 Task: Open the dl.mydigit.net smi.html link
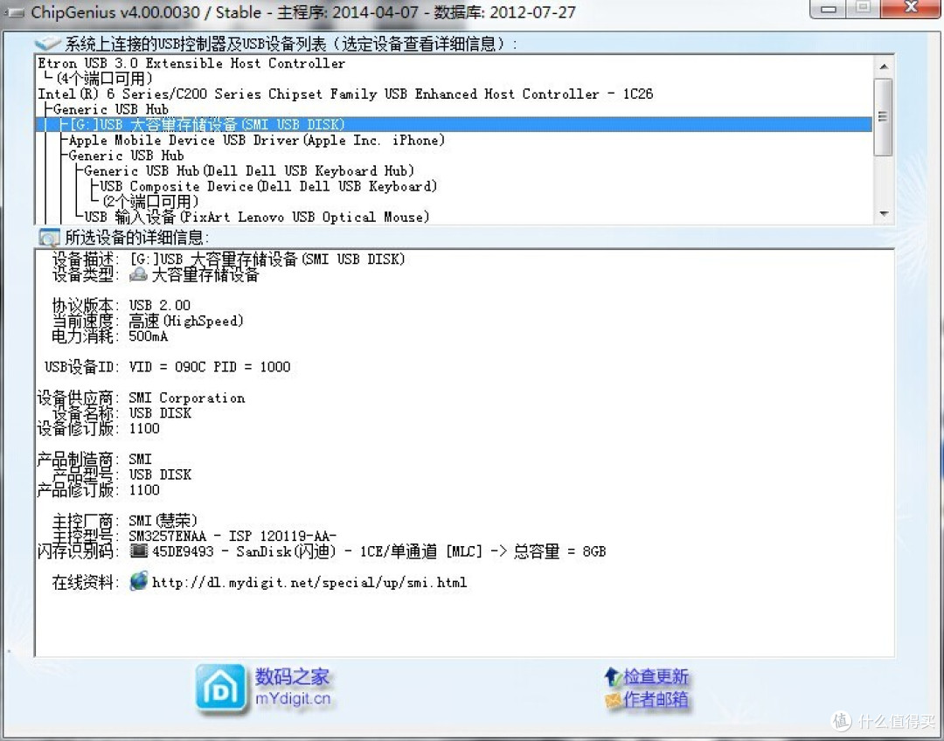pyautogui.click(x=309, y=582)
